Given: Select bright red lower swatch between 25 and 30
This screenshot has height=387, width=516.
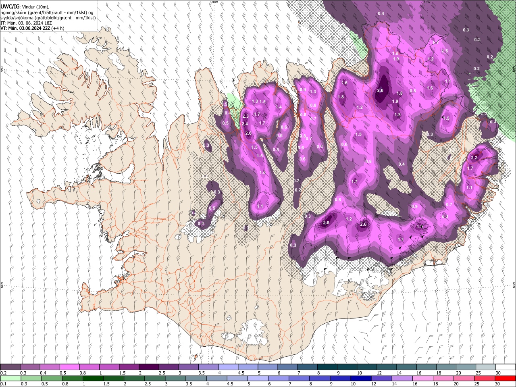Looking at the screenshot, I should click(484, 379).
